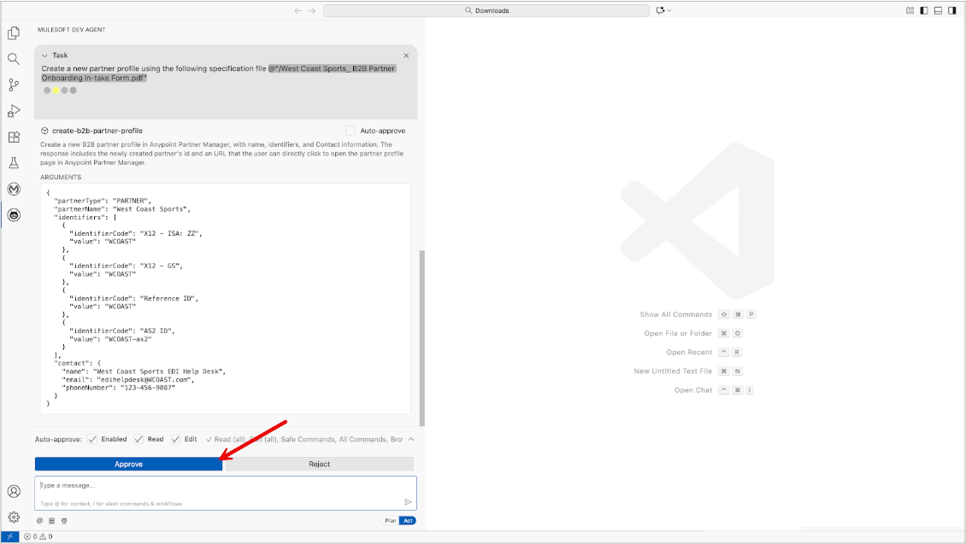
Task: Select the Search icon in the activity bar
Action: pyautogui.click(x=14, y=60)
